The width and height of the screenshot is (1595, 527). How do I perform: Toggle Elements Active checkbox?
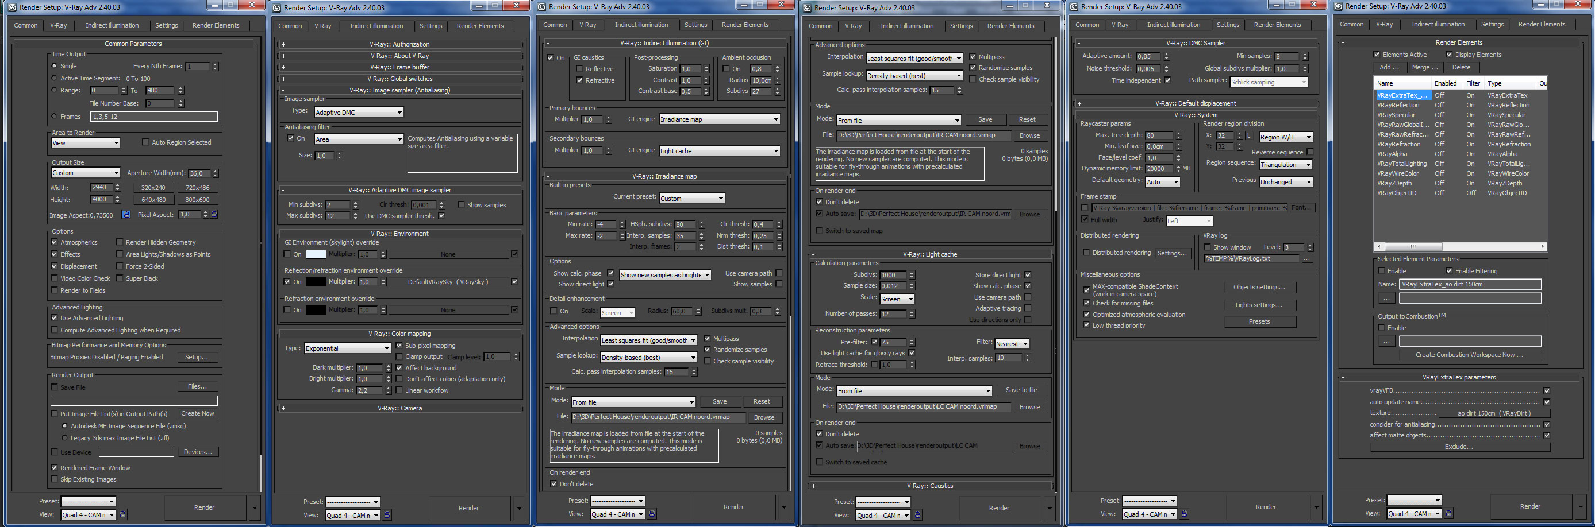1377,55
